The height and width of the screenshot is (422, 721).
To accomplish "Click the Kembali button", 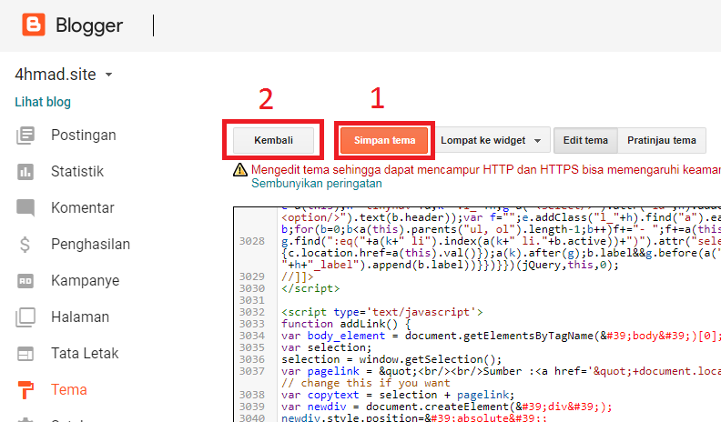I will [x=273, y=140].
